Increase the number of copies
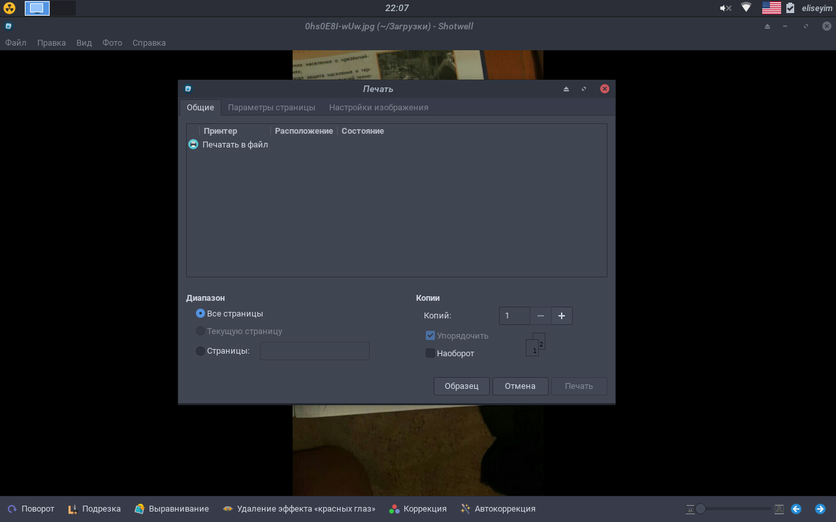Screen dimensions: 836x522 pos(562,316)
